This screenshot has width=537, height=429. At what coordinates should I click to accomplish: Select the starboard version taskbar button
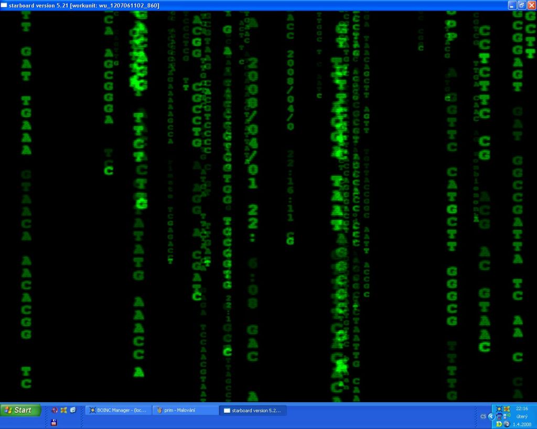coord(252,410)
